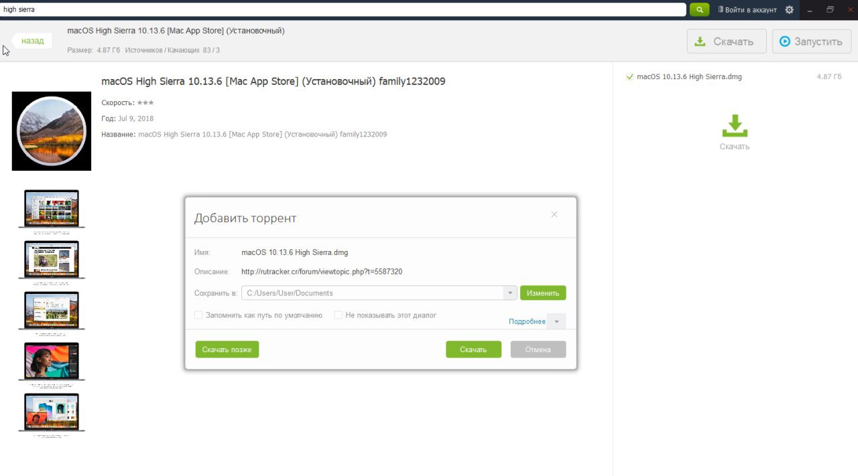The height and width of the screenshot is (476, 858).
Task: Click the Источников / Качающих 83 / 3 text
Action: (x=172, y=50)
